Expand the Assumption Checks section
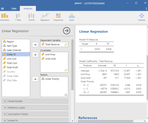 tap(35, 114)
